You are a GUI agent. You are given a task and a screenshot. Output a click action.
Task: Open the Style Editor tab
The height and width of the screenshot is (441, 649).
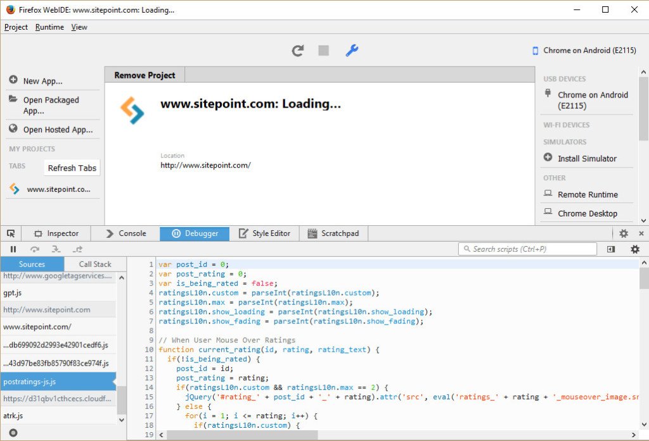pyautogui.click(x=264, y=233)
